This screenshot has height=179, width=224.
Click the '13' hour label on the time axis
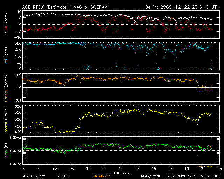[138, 169]
